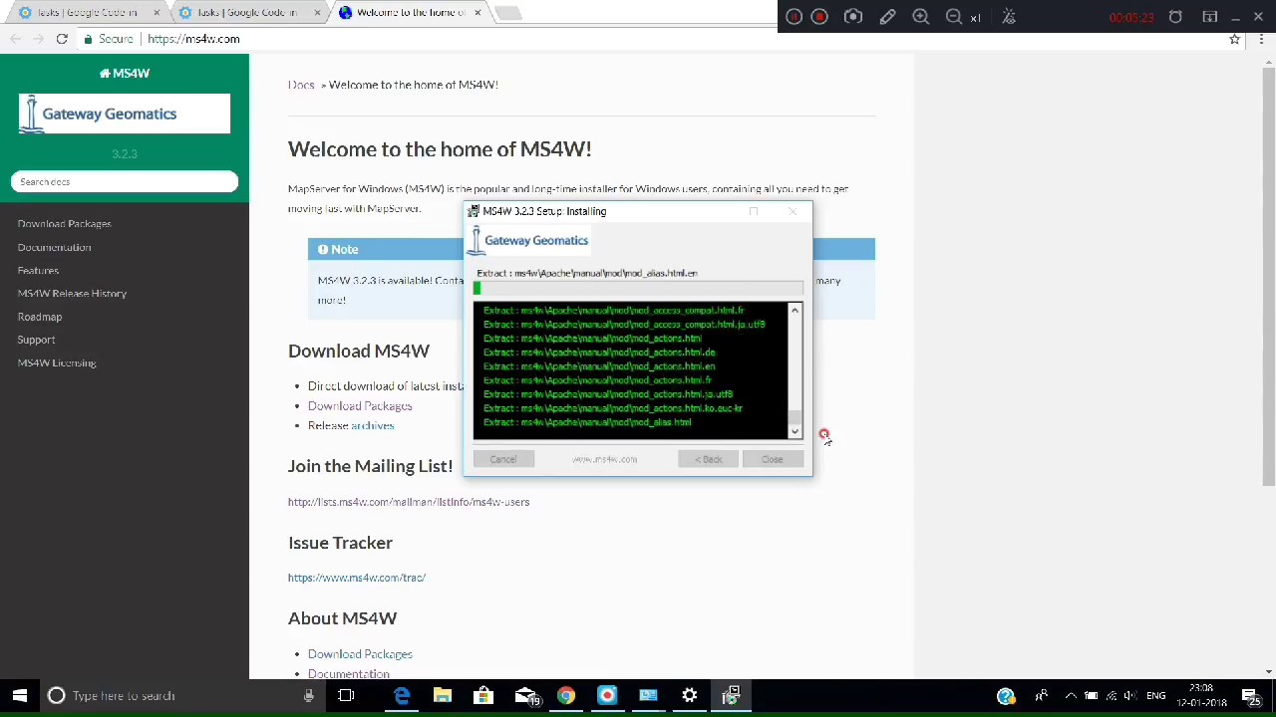Open Google Chrome from the taskbar
1276x717 pixels.
566,696
